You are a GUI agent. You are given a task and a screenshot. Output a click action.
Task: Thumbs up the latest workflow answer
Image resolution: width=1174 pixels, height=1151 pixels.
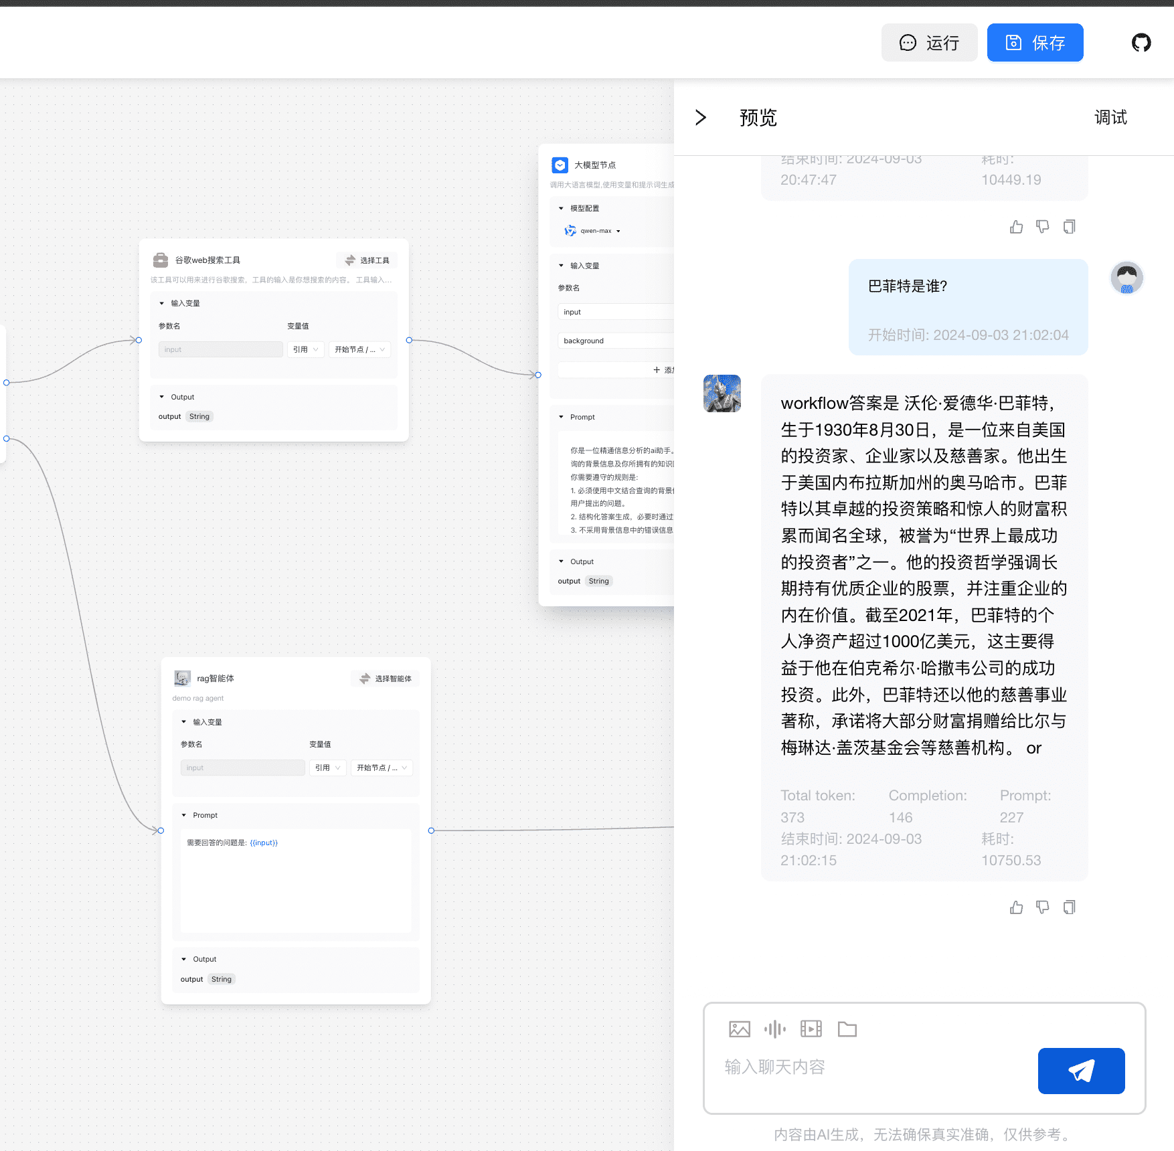(x=1016, y=907)
